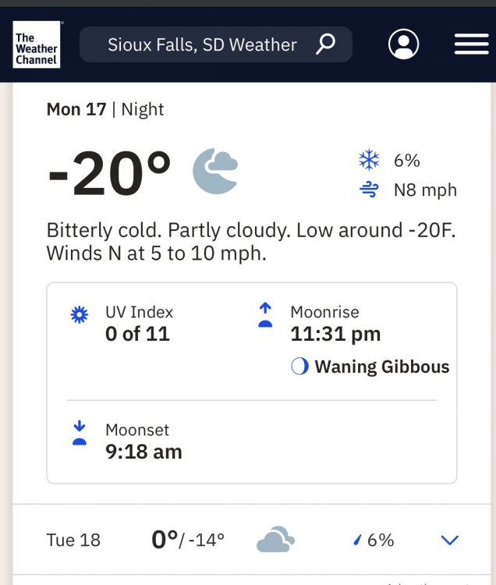Click the snowflake precipitation icon
This screenshot has height=585, width=496.
369,161
